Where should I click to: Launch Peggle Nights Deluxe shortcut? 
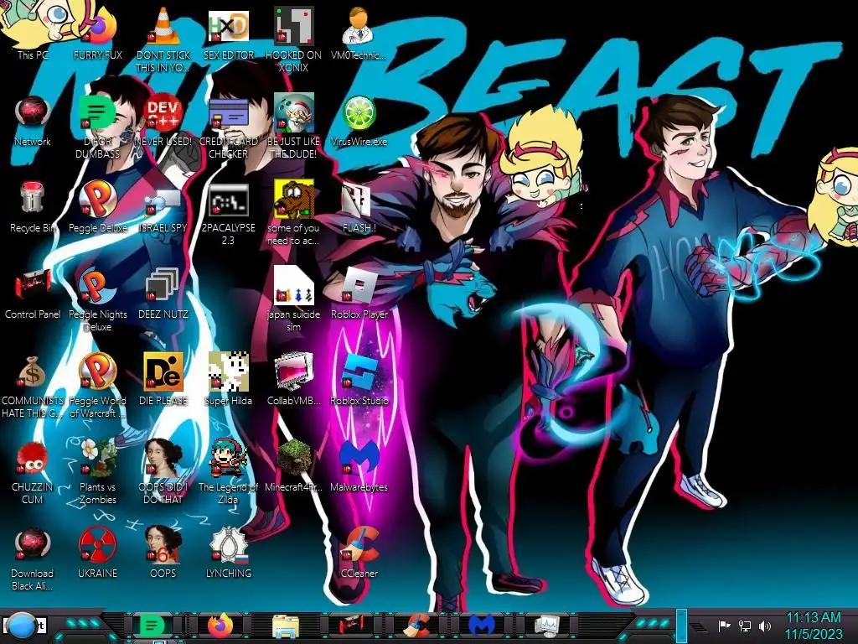point(97,300)
